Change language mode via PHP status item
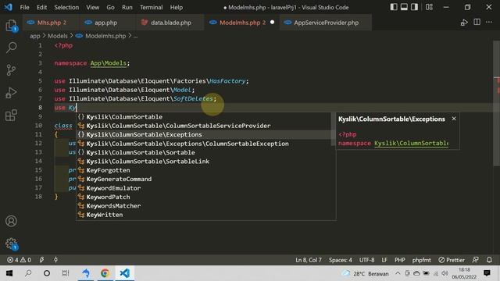Screen dimensions: 500x281 [x=399, y=260]
